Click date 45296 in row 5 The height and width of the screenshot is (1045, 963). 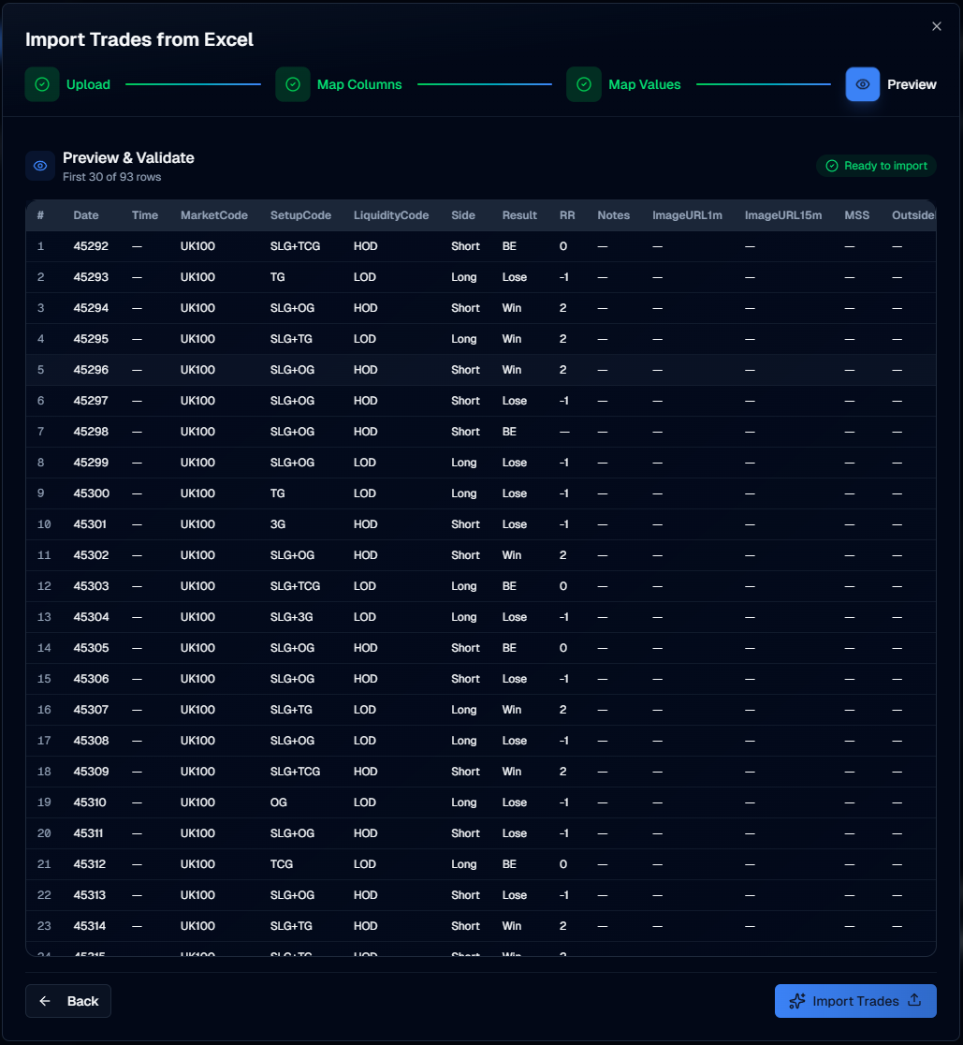point(91,370)
